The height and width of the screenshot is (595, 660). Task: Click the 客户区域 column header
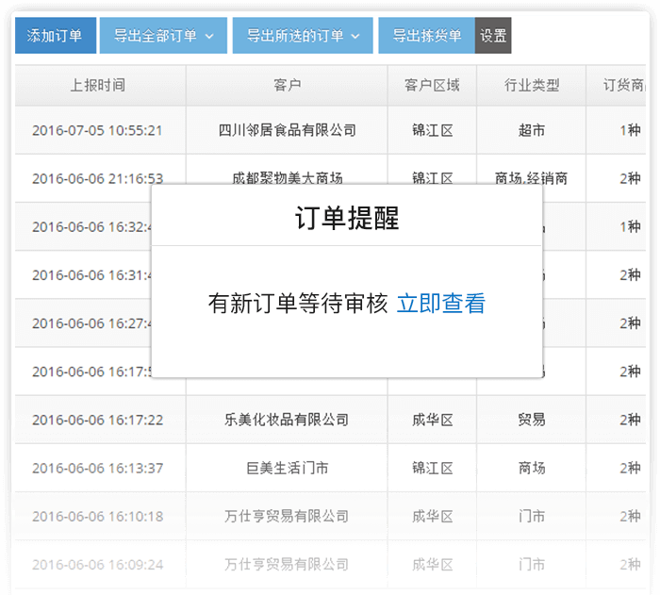pyautogui.click(x=432, y=85)
